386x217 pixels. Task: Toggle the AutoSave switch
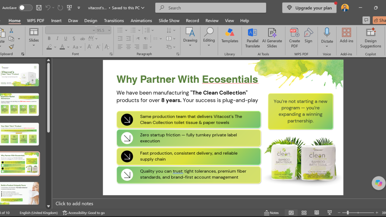click(26, 8)
